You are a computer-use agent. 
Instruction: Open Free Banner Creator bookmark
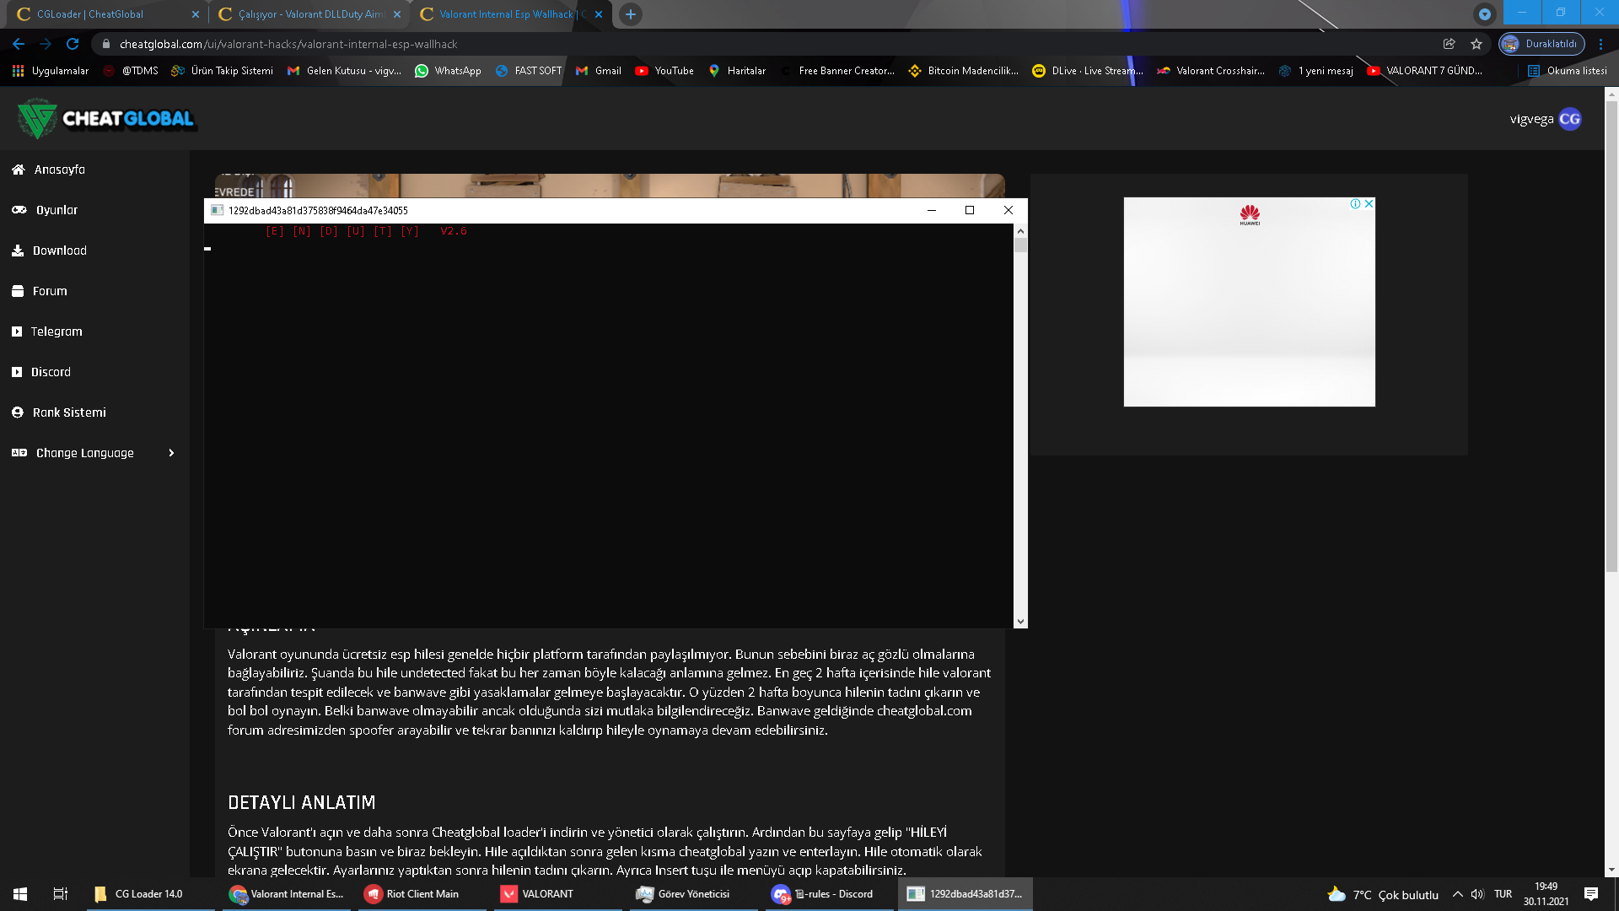click(x=837, y=71)
